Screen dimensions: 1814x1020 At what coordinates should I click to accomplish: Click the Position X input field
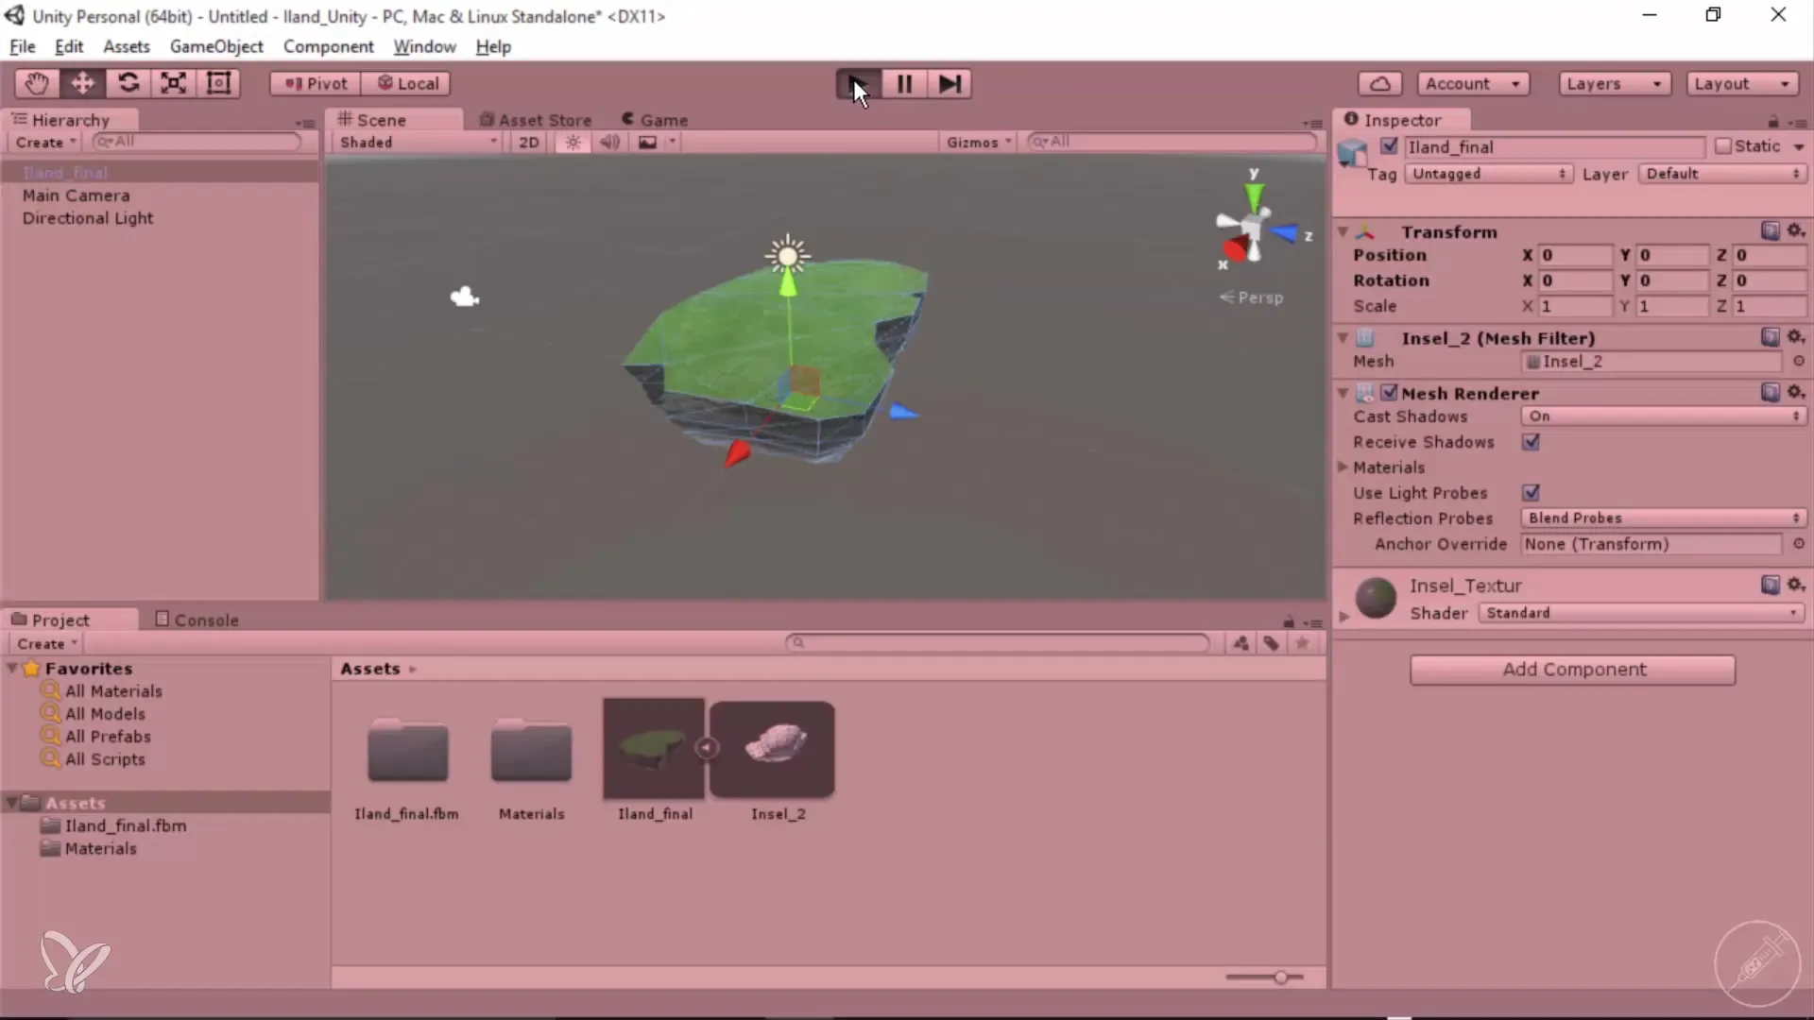(1575, 255)
